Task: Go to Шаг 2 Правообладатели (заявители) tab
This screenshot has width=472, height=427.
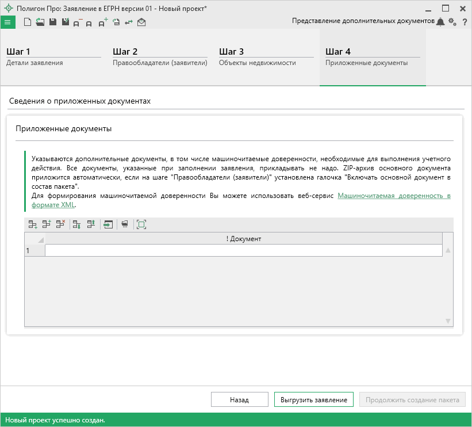Action: (159, 57)
